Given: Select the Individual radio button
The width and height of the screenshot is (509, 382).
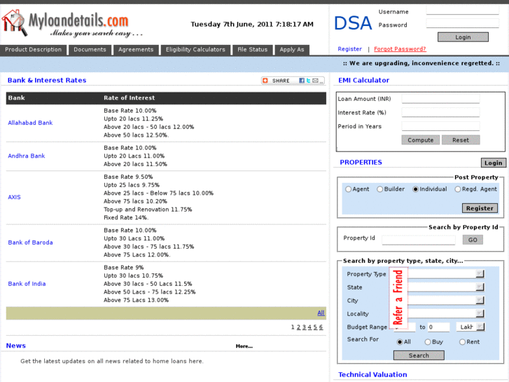Looking at the screenshot, I should (x=415, y=189).
